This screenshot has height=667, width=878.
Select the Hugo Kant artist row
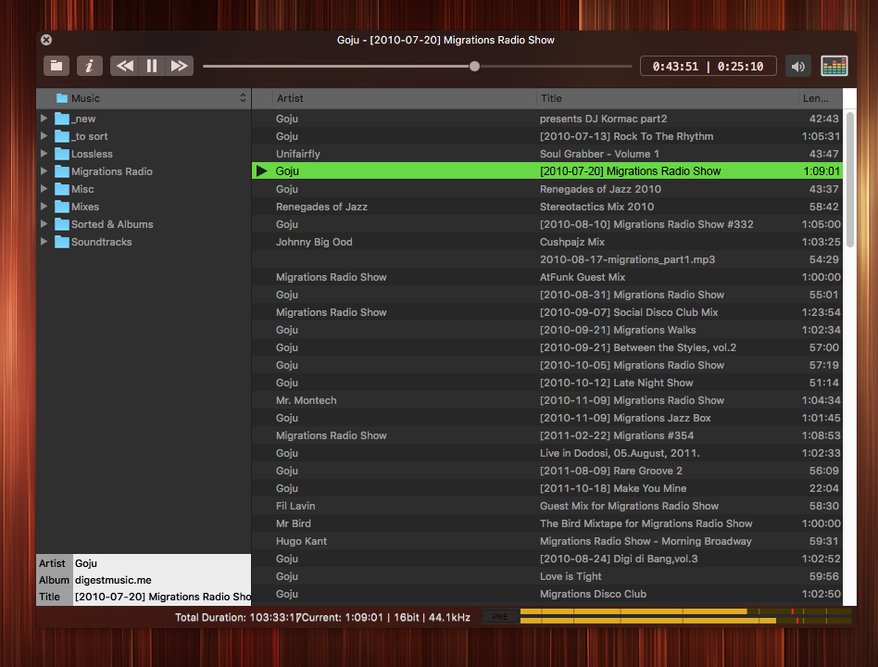(547, 541)
